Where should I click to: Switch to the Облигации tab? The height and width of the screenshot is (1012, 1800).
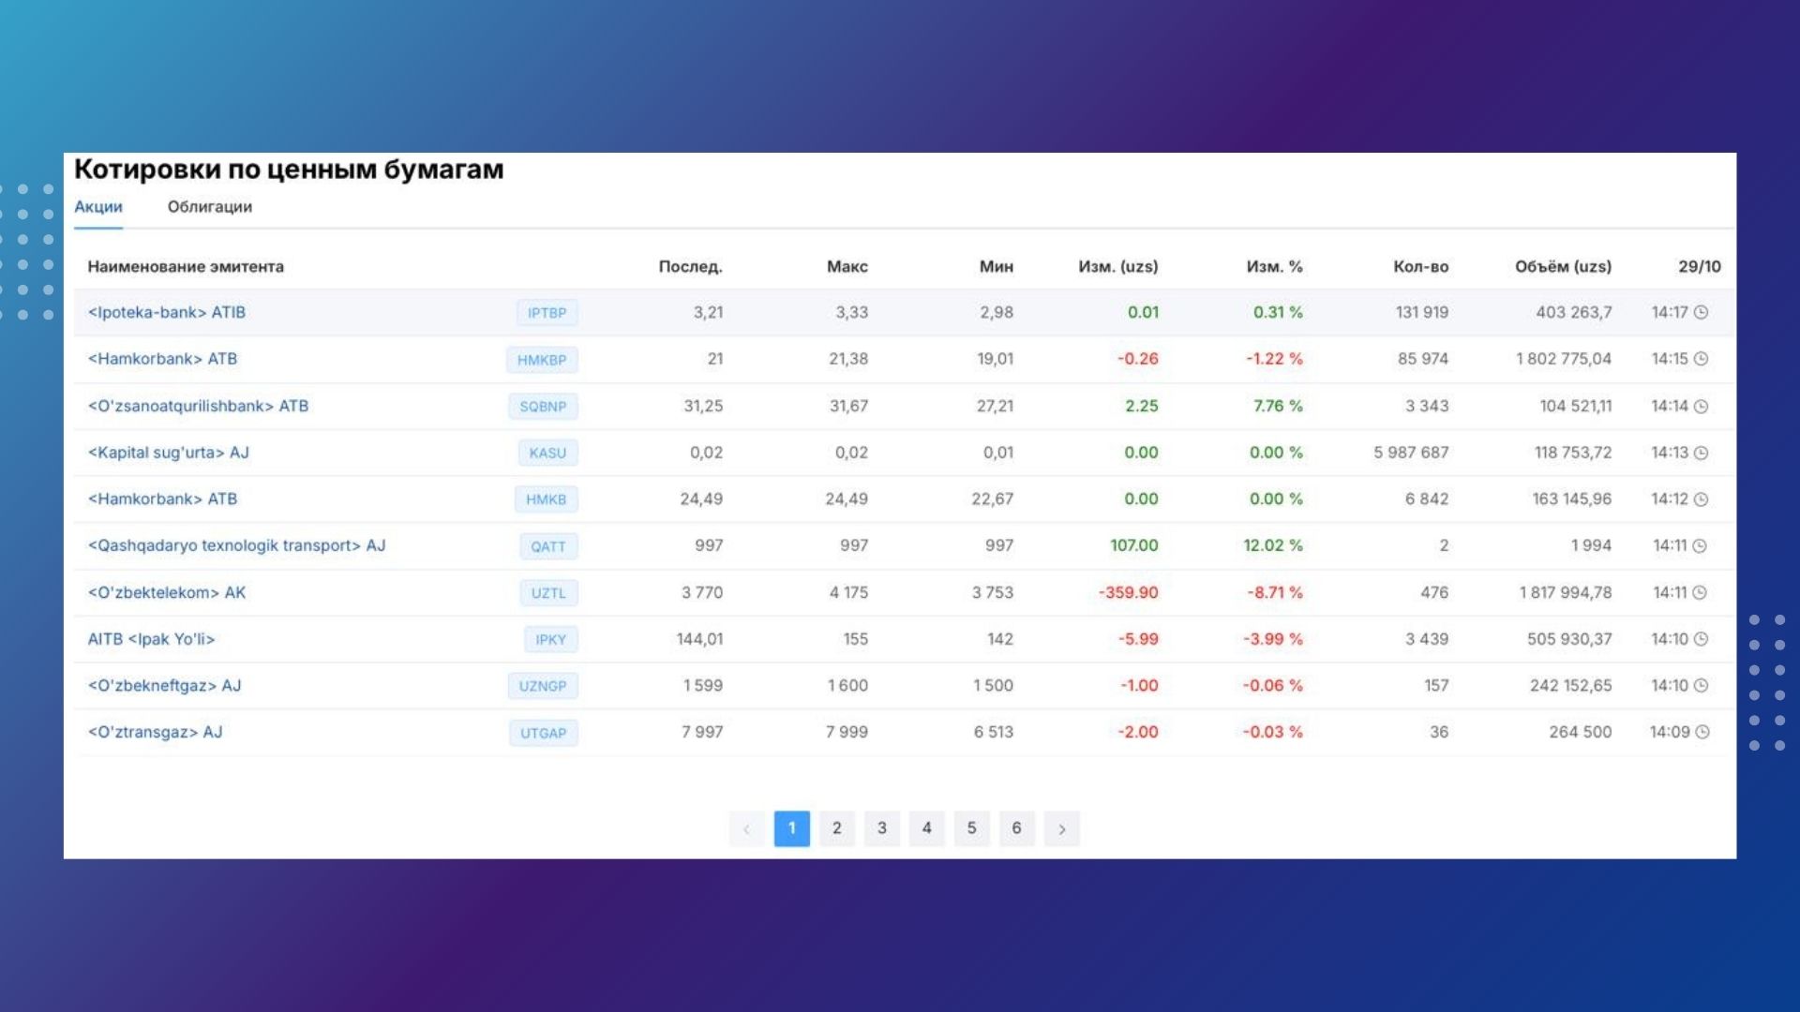pyautogui.click(x=210, y=207)
